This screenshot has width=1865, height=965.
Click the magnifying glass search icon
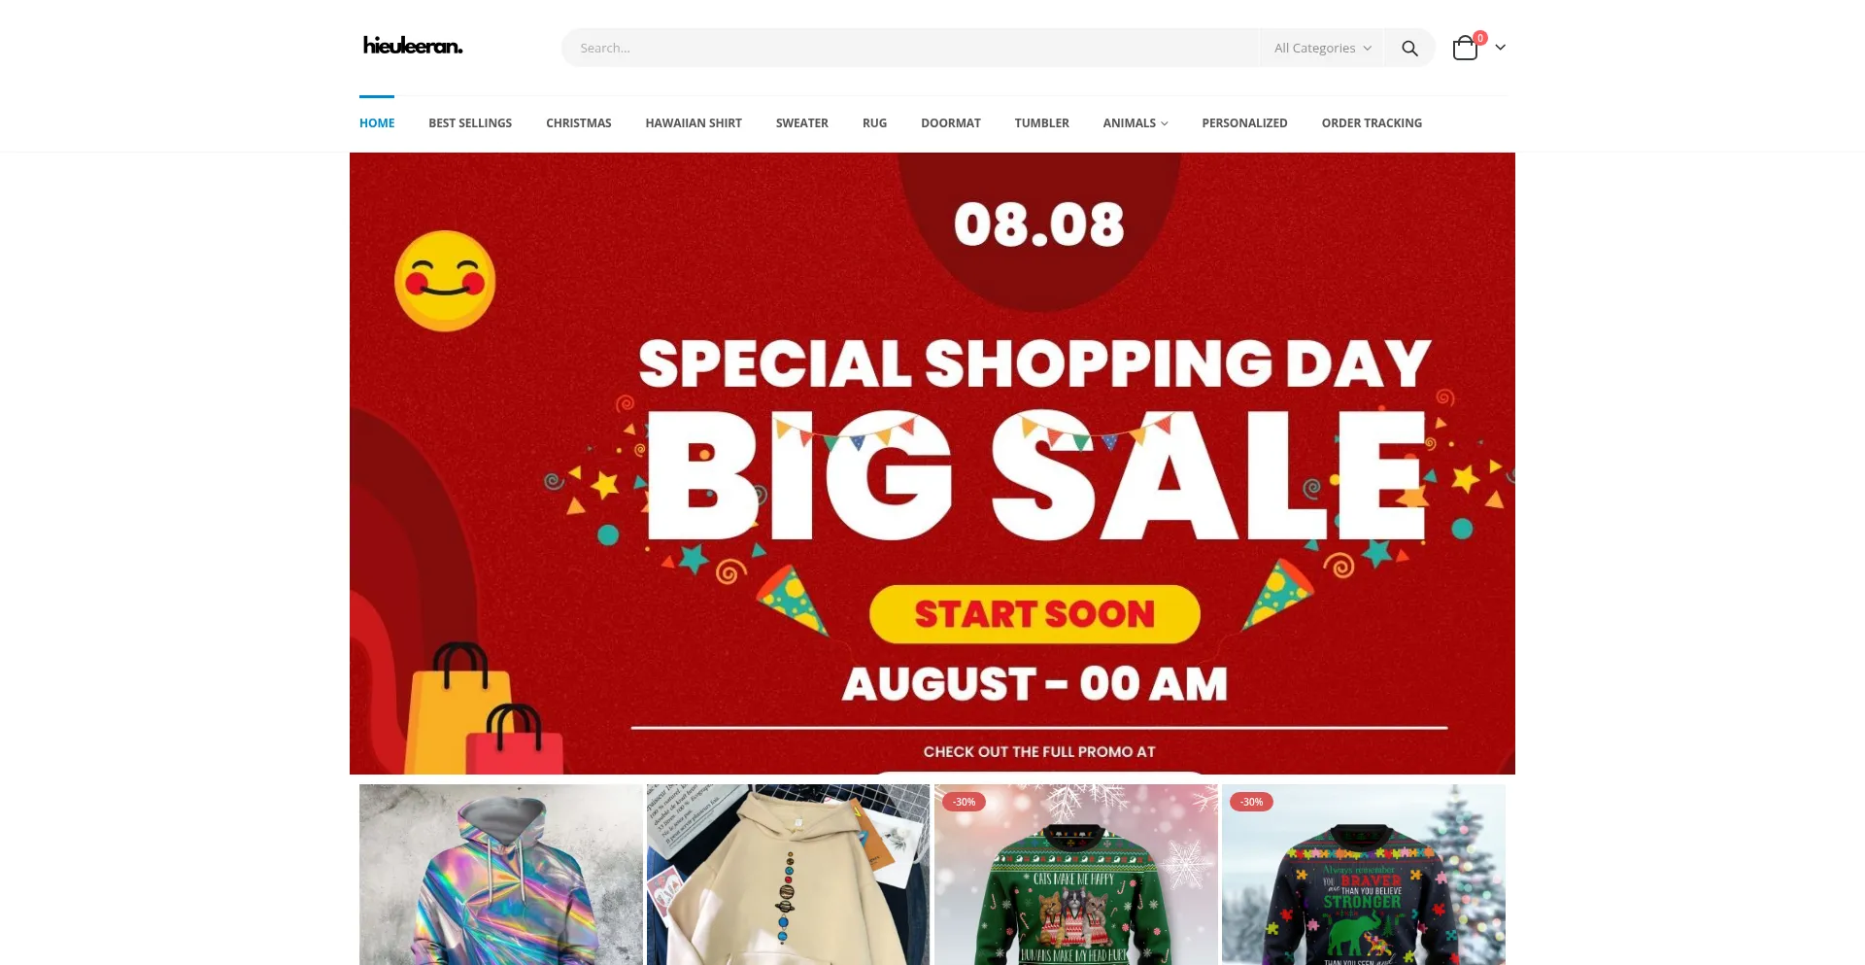coord(1409,48)
